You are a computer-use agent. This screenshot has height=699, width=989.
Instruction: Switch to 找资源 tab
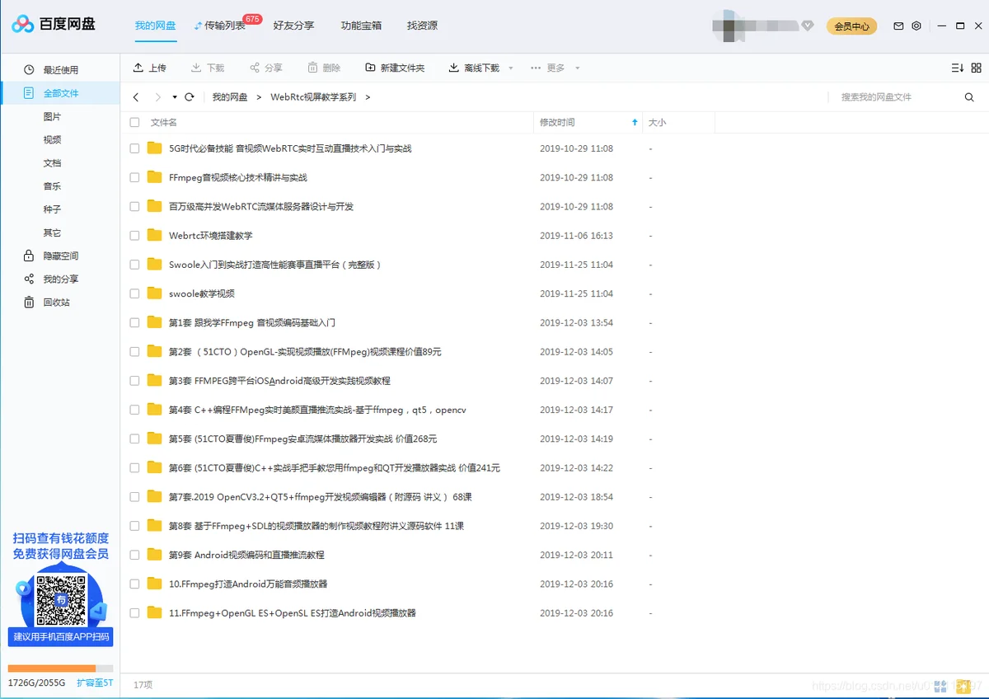[x=422, y=26]
